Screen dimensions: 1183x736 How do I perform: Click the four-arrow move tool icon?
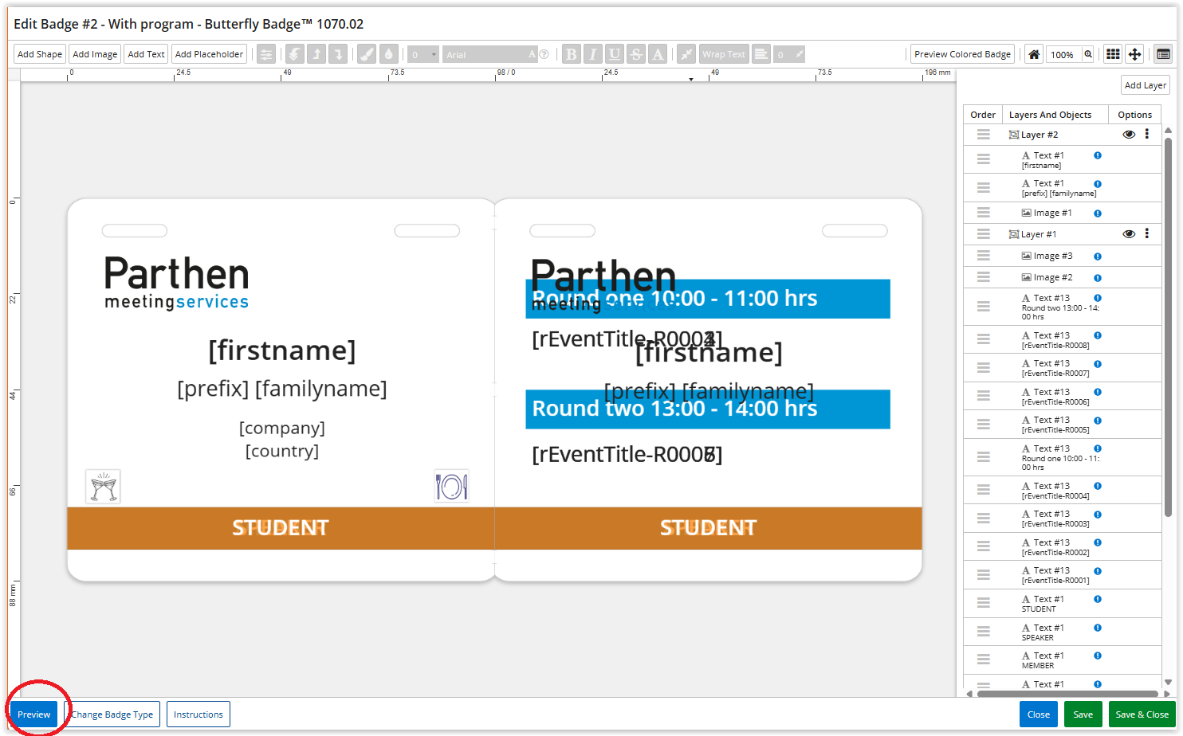(x=1134, y=54)
